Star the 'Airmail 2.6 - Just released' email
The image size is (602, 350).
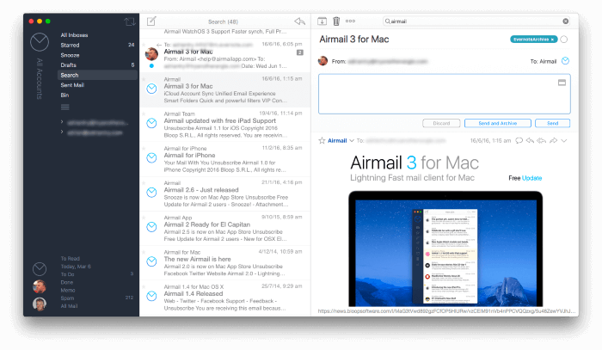(144, 183)
